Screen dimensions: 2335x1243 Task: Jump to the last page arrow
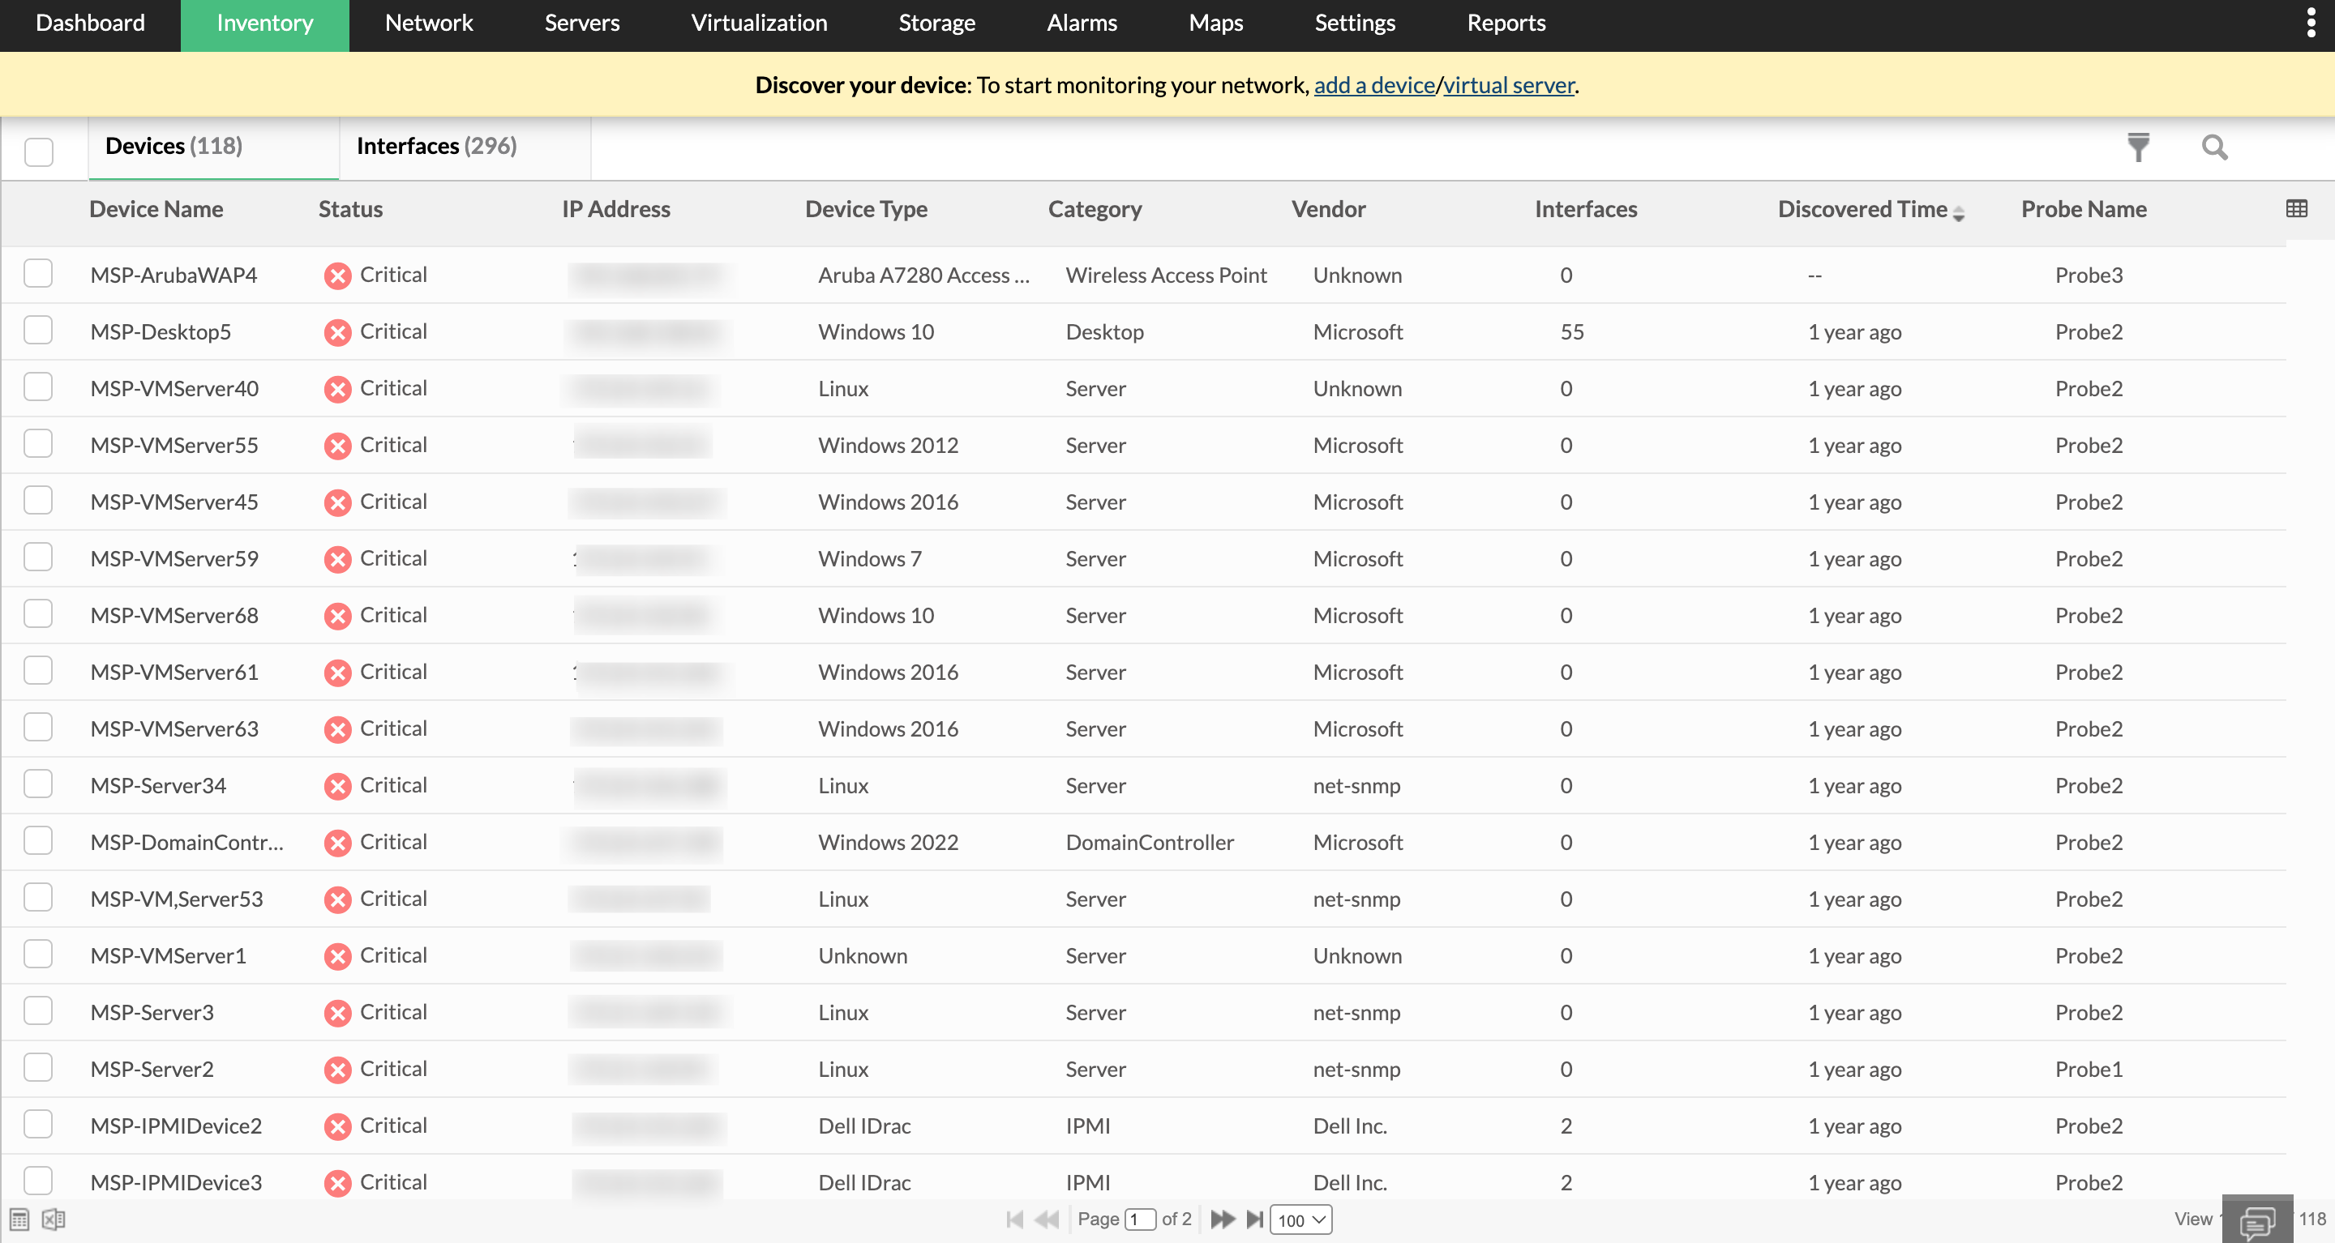tap(1254, 1220)
